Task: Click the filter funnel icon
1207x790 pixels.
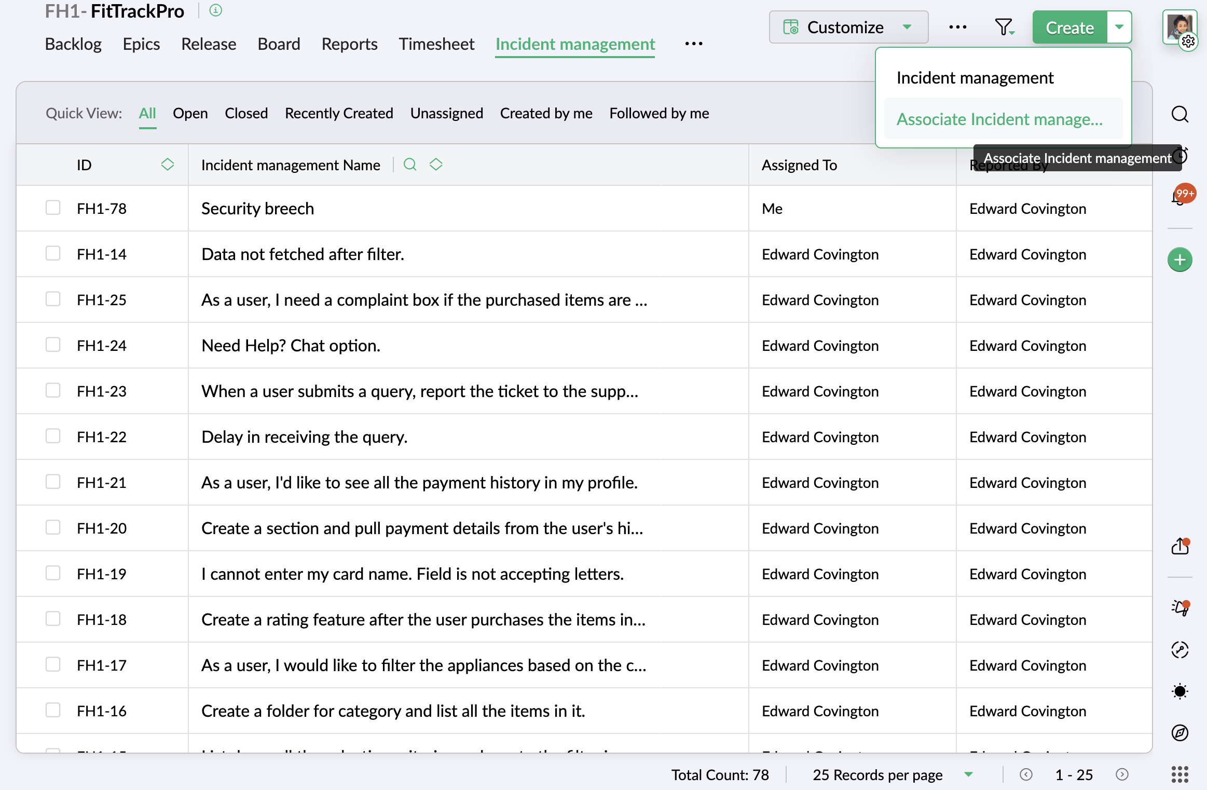Action: click(x=1004, y=27)
